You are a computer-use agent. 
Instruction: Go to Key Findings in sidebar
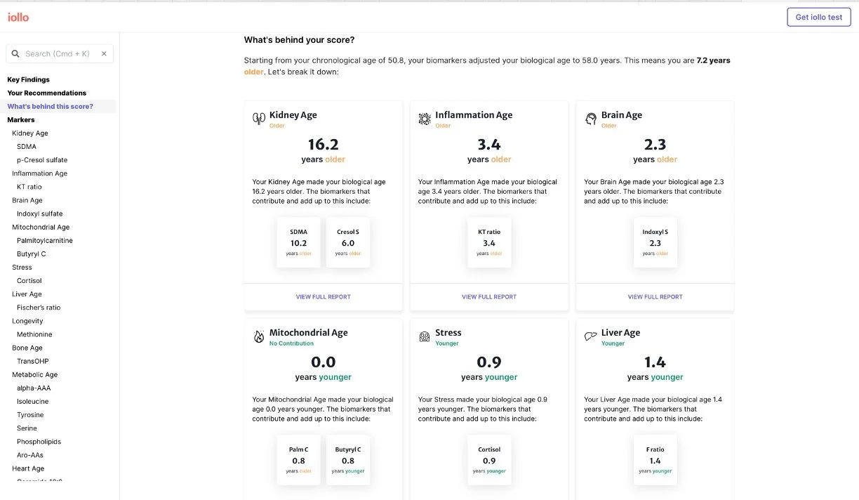tap(29, 79)
